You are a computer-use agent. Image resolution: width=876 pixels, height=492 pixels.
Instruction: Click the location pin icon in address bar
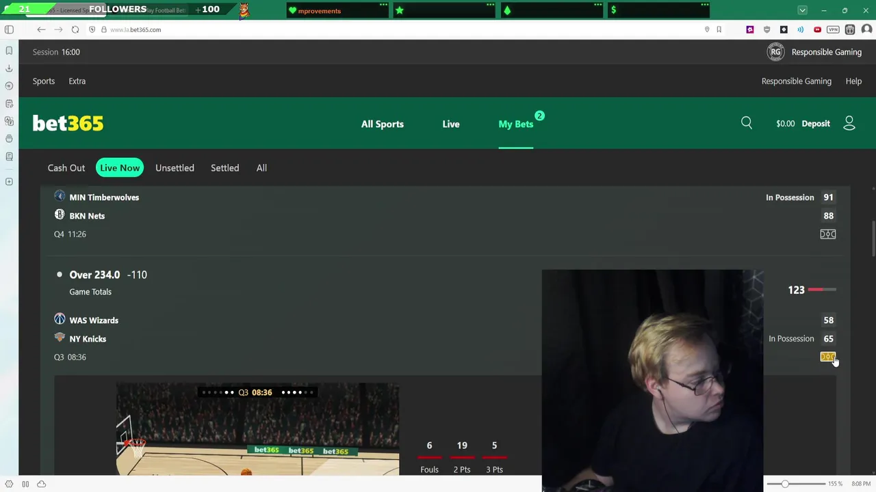(x=707, y=29)
